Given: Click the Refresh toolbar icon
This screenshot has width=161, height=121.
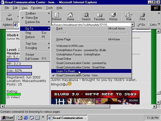Looking at the screenshot, I should [57, 15].
